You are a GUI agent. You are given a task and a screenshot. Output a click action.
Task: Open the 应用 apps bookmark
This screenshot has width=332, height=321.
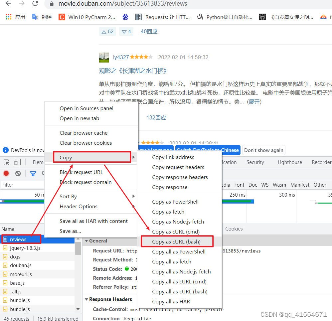pyautogui.click(x=15, y=17)
